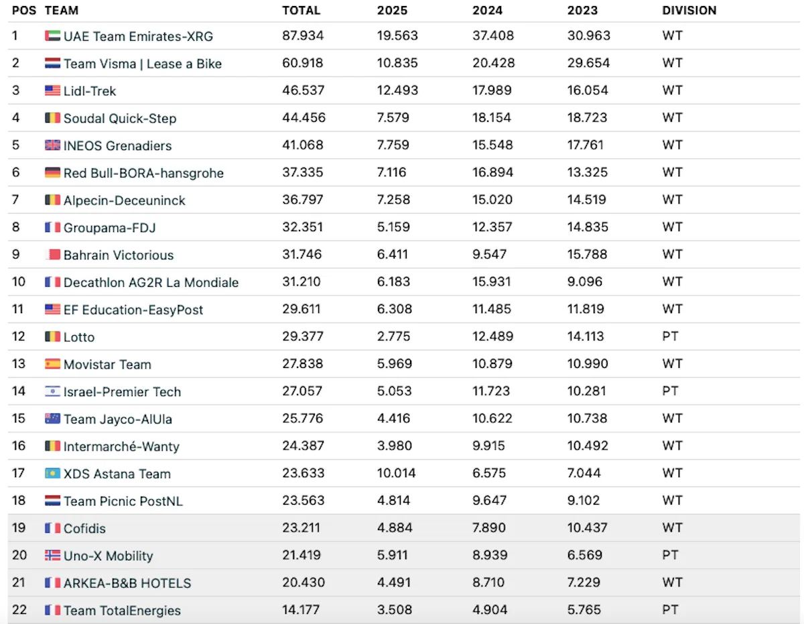Click the French flag beside ARKEA-B&B HOTELS
Image resolution: width=804 pixels, height=624 pixels.
coord(52,583)
